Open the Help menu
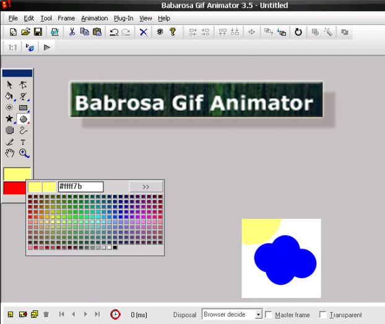This screenshot has height=324, width=385. [x=164, y=19]
